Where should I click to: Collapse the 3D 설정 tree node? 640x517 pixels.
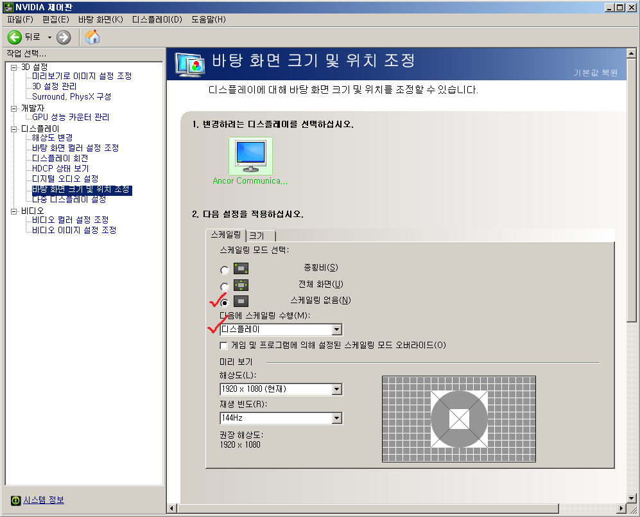click(14, 67)
